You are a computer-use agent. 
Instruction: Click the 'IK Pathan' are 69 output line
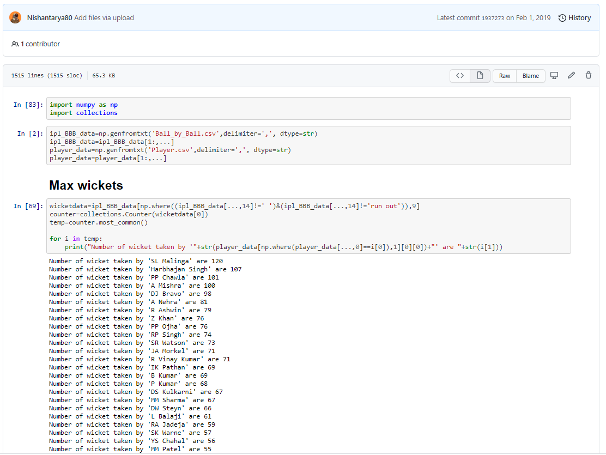(x=132, y=367)
